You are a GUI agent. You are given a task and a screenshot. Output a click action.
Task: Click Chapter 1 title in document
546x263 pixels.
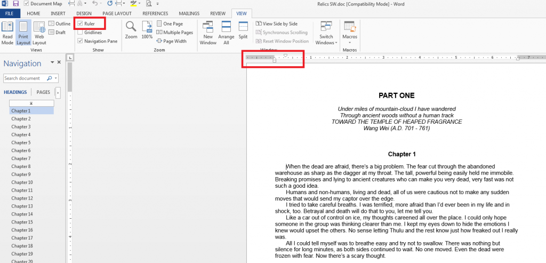tap(402, 154)
